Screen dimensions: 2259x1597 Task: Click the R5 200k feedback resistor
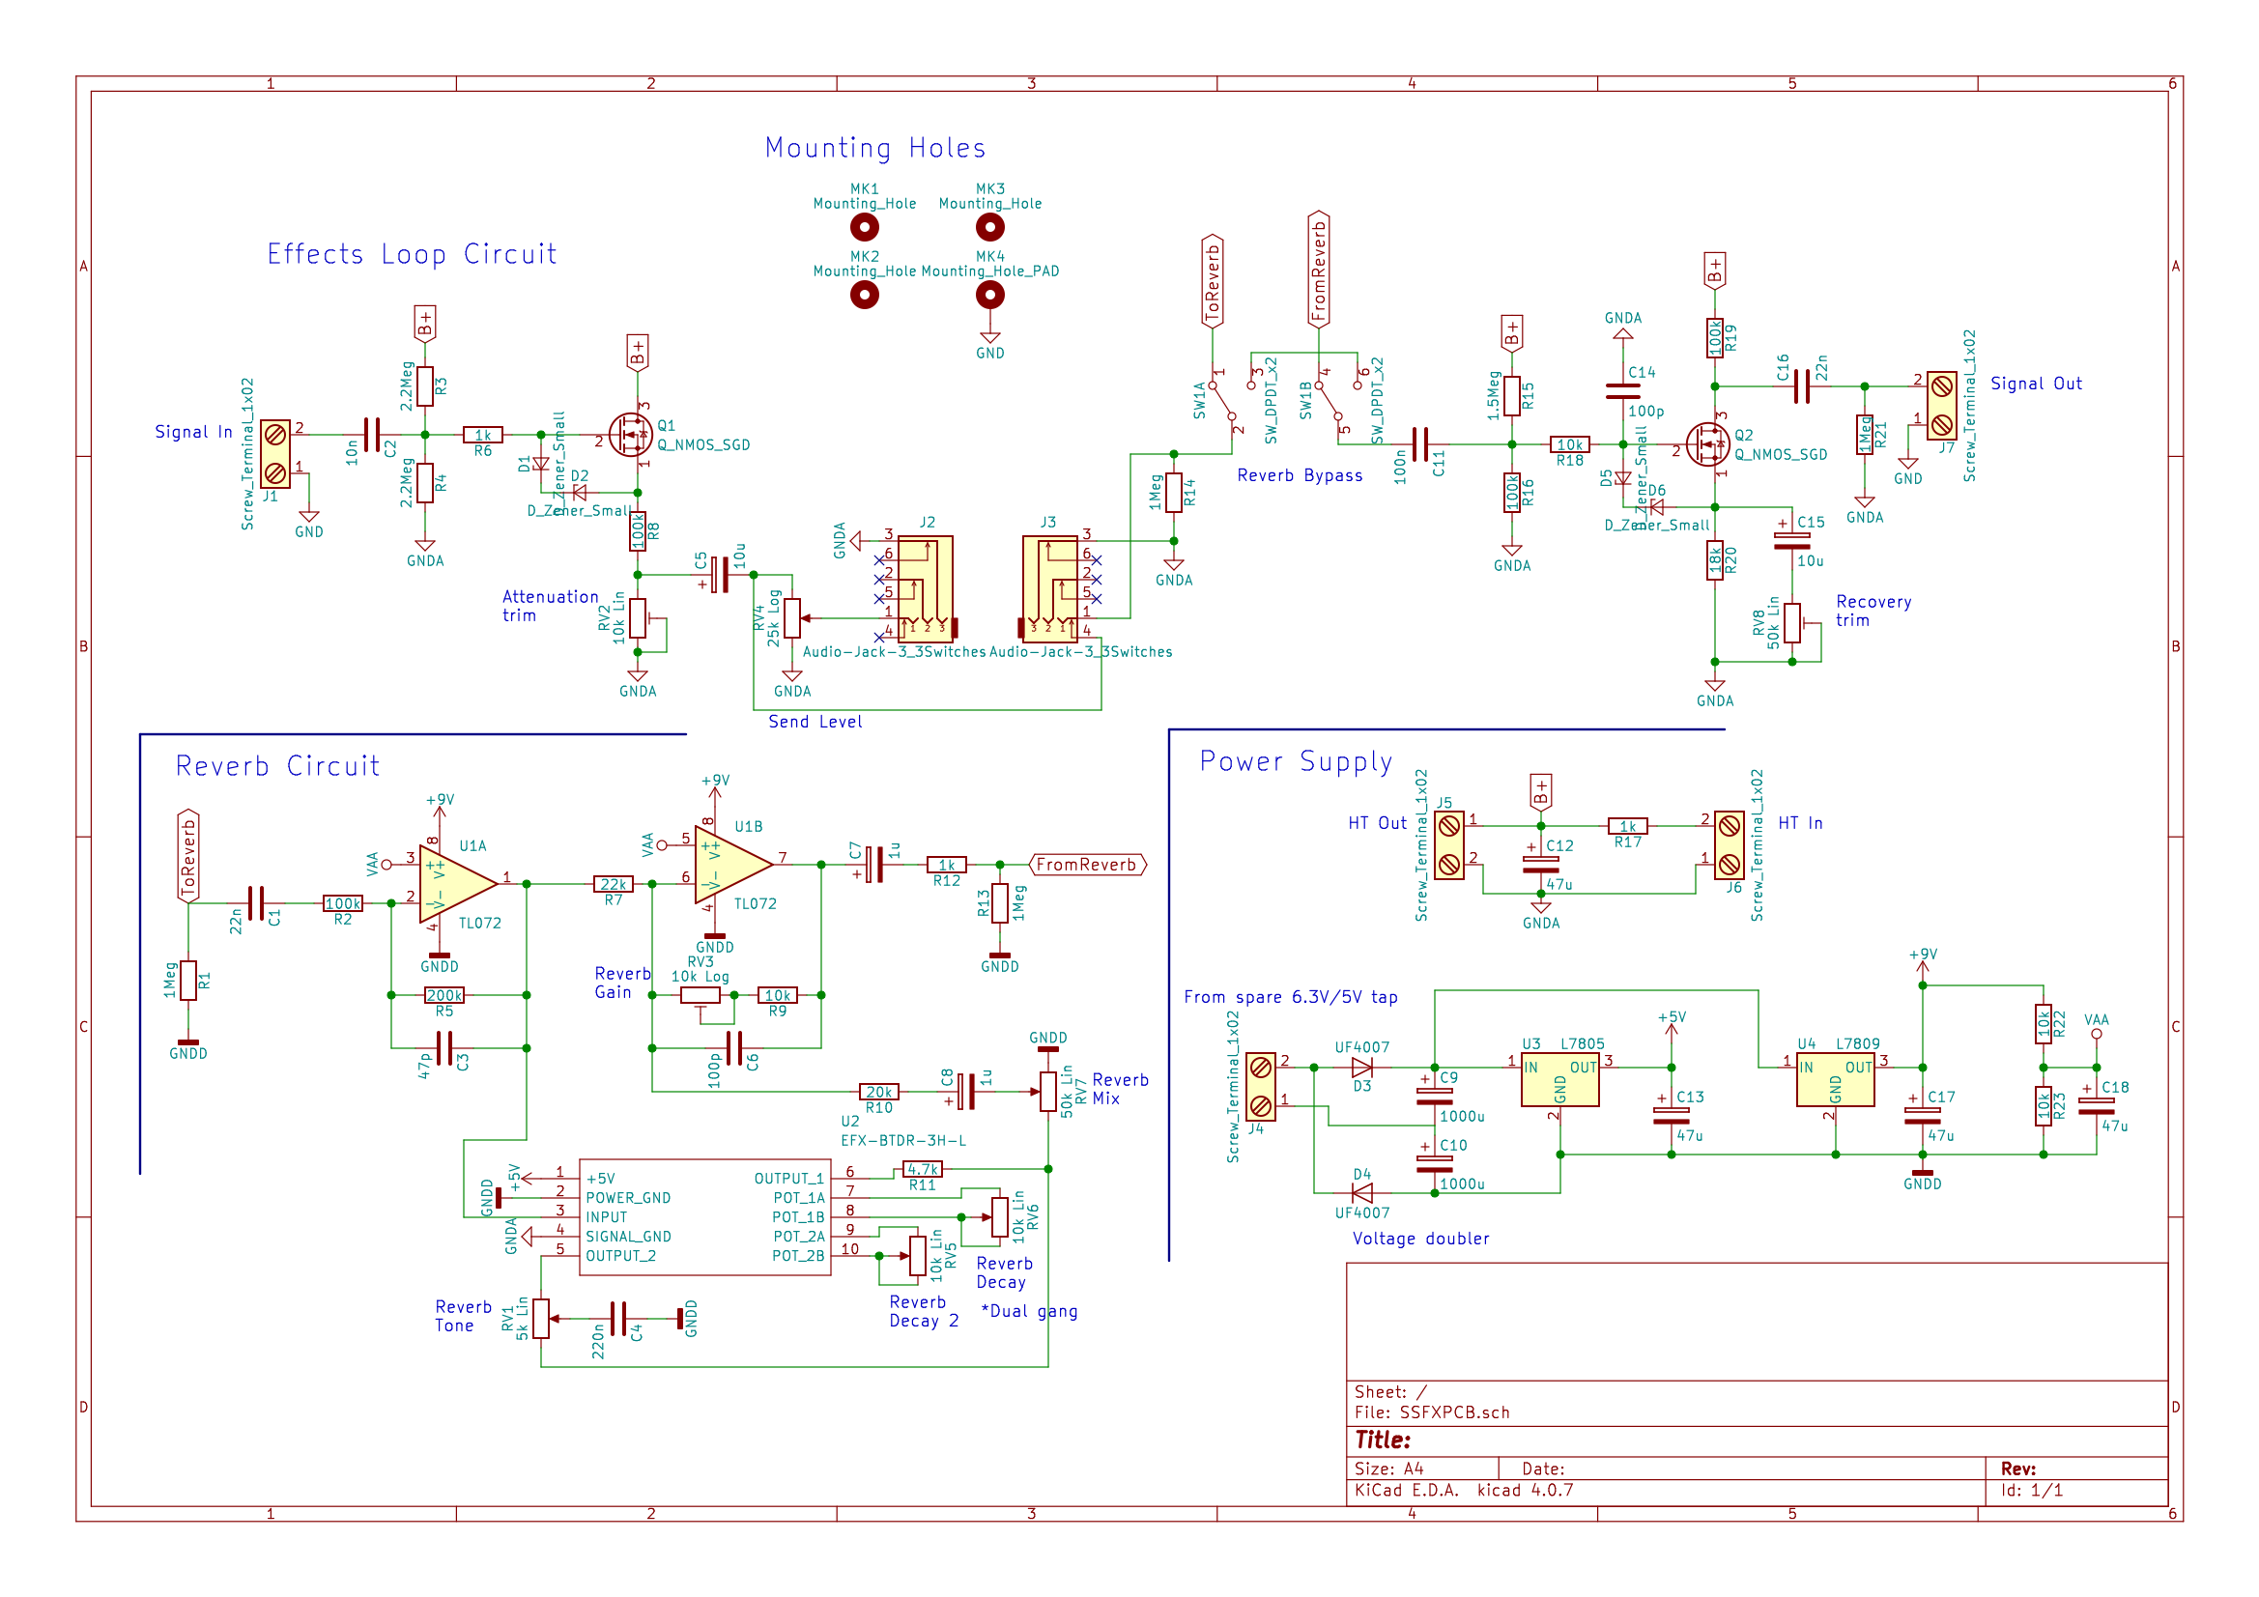coord(444,996)
